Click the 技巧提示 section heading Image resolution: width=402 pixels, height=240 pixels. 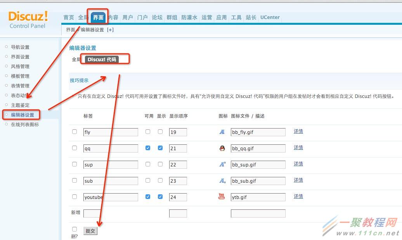click(79, 81)
